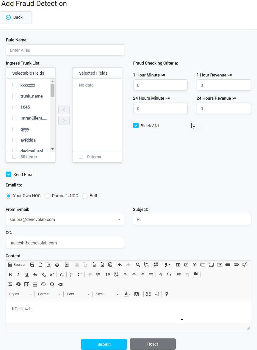Insert special character with the Omega icon

pos(52,284)
